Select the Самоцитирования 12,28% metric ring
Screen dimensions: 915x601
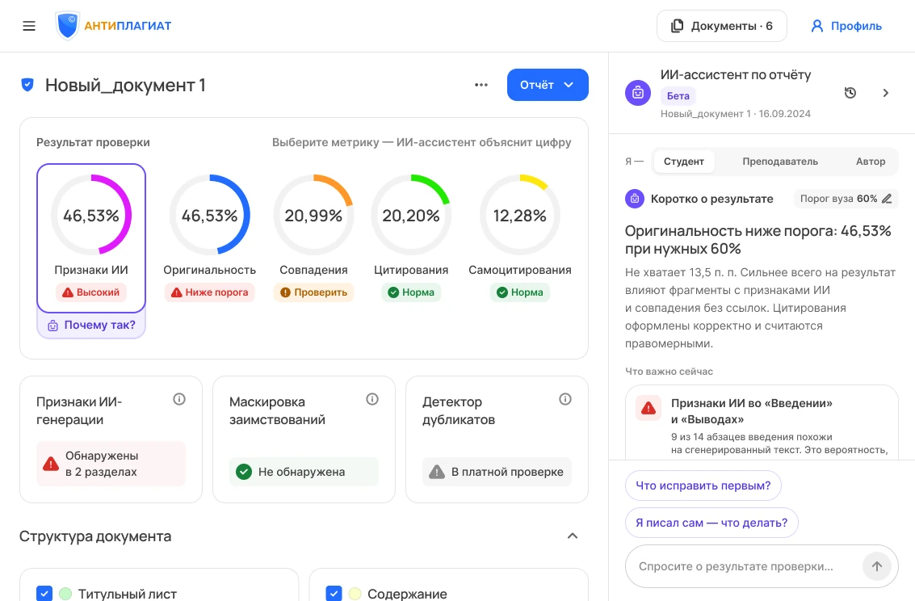[x=520, y=215]
